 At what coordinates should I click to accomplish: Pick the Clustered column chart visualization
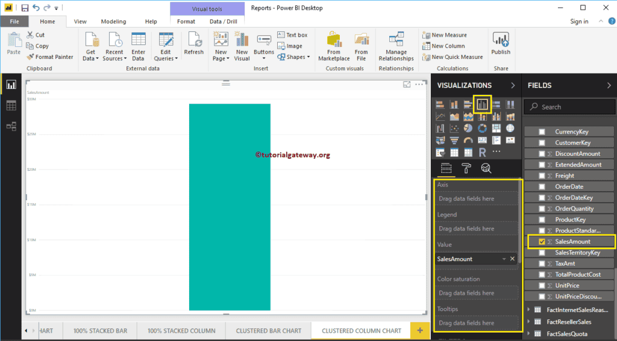tap(483, 105)
